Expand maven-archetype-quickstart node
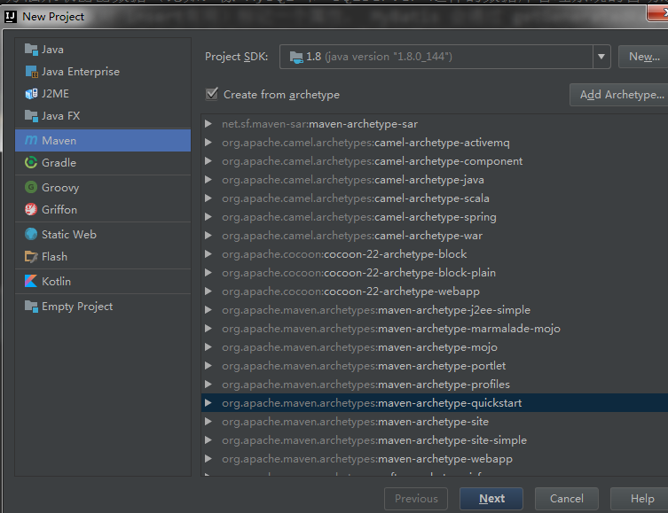 click(x=208, y=403)
